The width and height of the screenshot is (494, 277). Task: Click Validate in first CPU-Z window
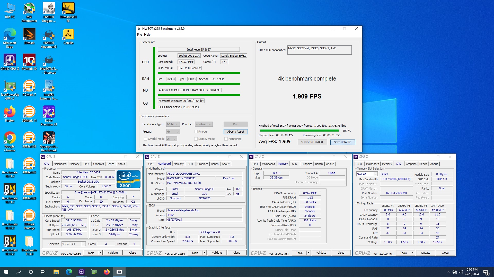tap(113, 253)
